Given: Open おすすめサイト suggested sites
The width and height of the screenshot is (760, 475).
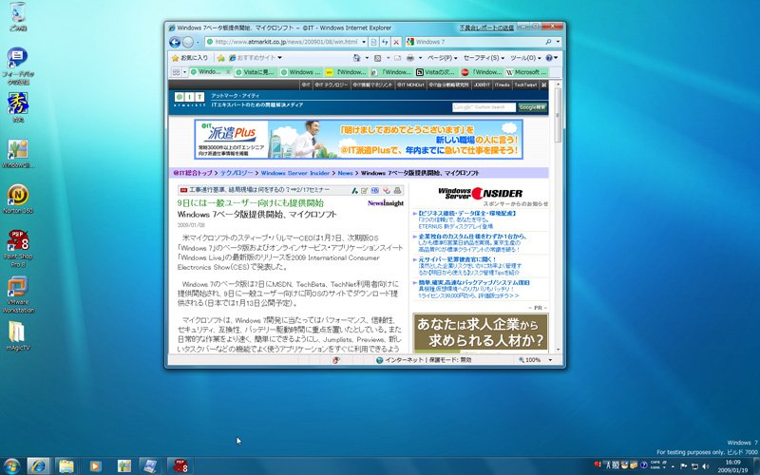Looking at the screenshot, I should tap(256, 58).
